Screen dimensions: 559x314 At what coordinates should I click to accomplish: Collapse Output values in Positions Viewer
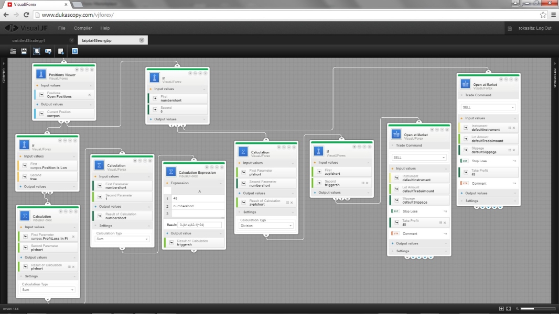(91, 105)
